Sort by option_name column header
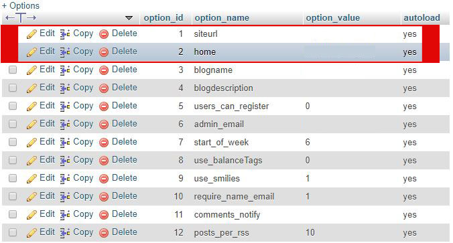453x243 pixels. [222, 18]
